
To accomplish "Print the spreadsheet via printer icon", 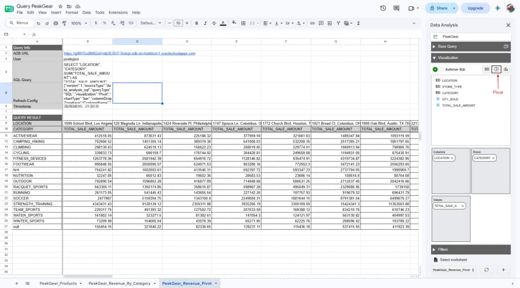I will click(x=56, y=23).
